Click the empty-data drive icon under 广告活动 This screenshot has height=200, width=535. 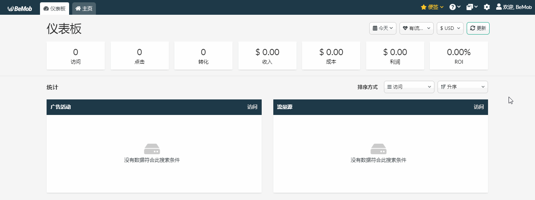(x=152, y=149)
